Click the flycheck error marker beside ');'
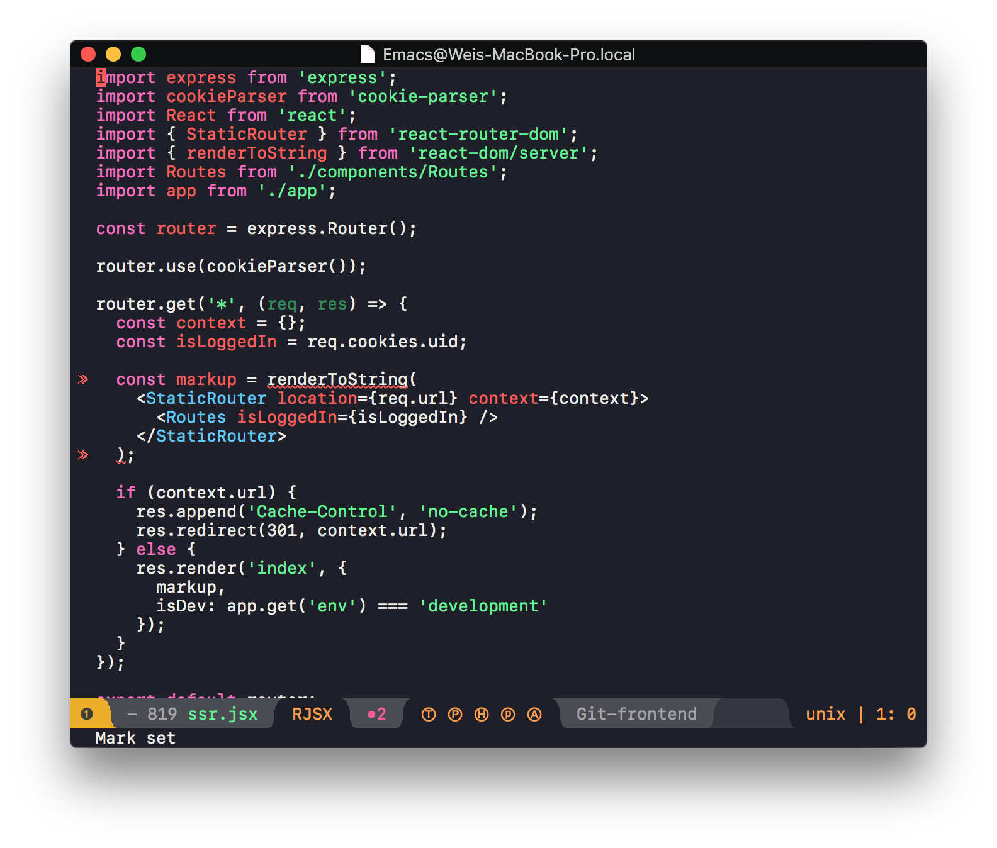Viewport: 997px width, 848px height. (83, 455)
